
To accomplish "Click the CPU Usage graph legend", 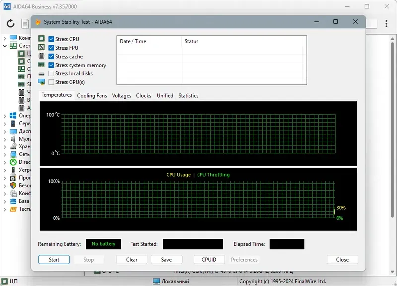I will coord(178,175).
